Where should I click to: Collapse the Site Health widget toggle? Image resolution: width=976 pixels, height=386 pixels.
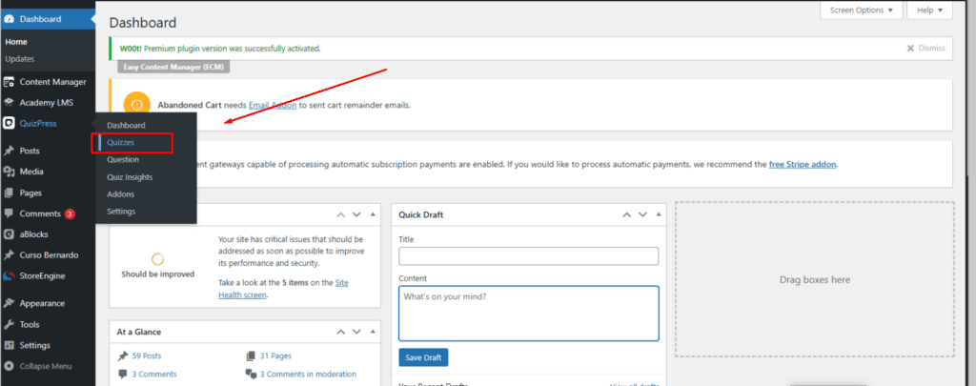(x=373, y=214)
